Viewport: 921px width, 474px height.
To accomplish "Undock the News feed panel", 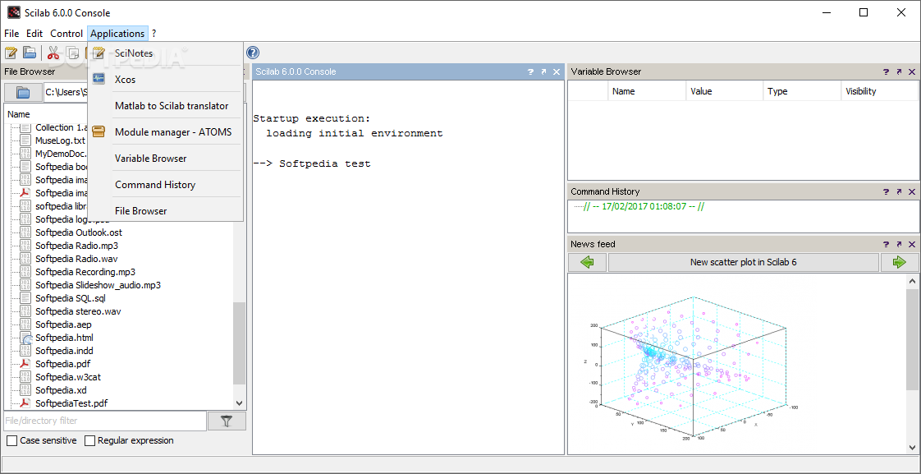I will [x=900, y=244].
